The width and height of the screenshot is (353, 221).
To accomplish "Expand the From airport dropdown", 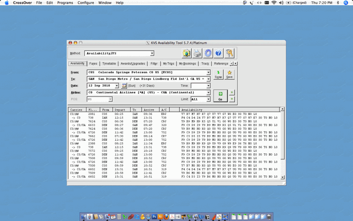I will [209, 72].
